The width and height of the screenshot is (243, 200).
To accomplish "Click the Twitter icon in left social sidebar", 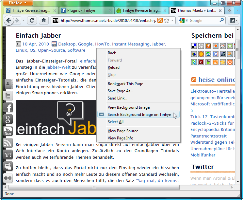I will click(x=8, y=95).
